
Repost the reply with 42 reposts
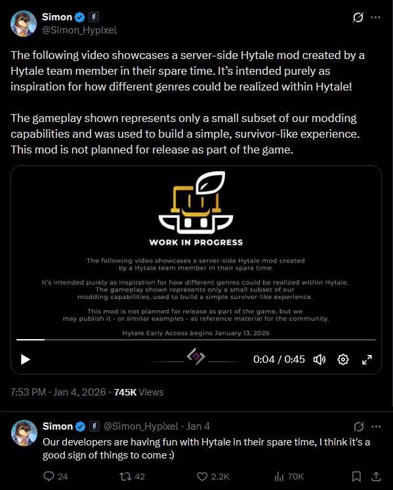[x=133, y=476]
